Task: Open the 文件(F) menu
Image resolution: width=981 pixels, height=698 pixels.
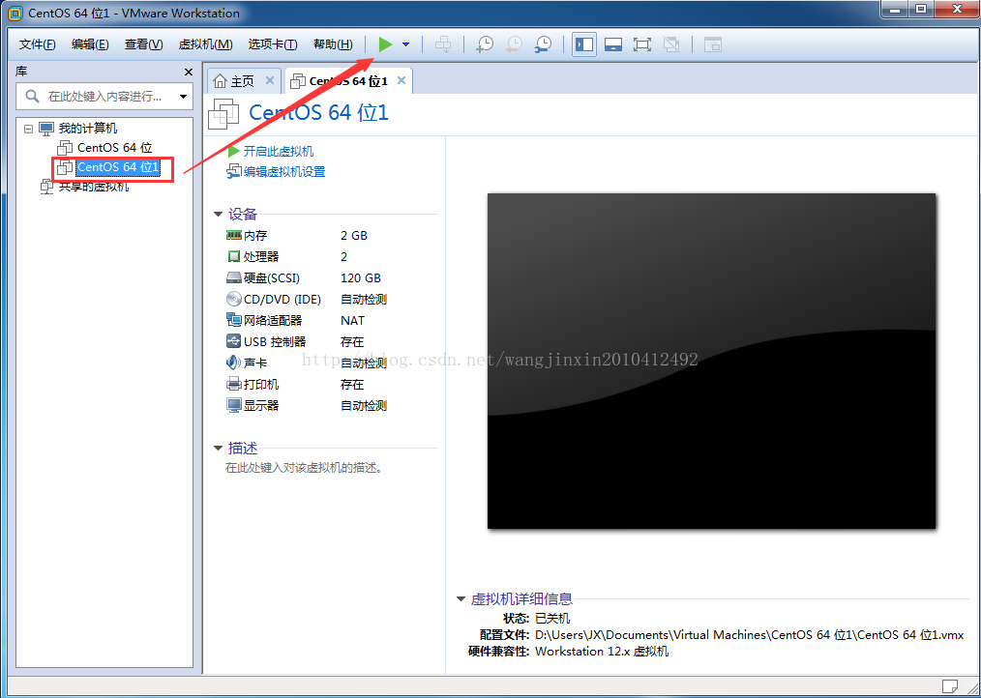Action: (x=37, y=44)
